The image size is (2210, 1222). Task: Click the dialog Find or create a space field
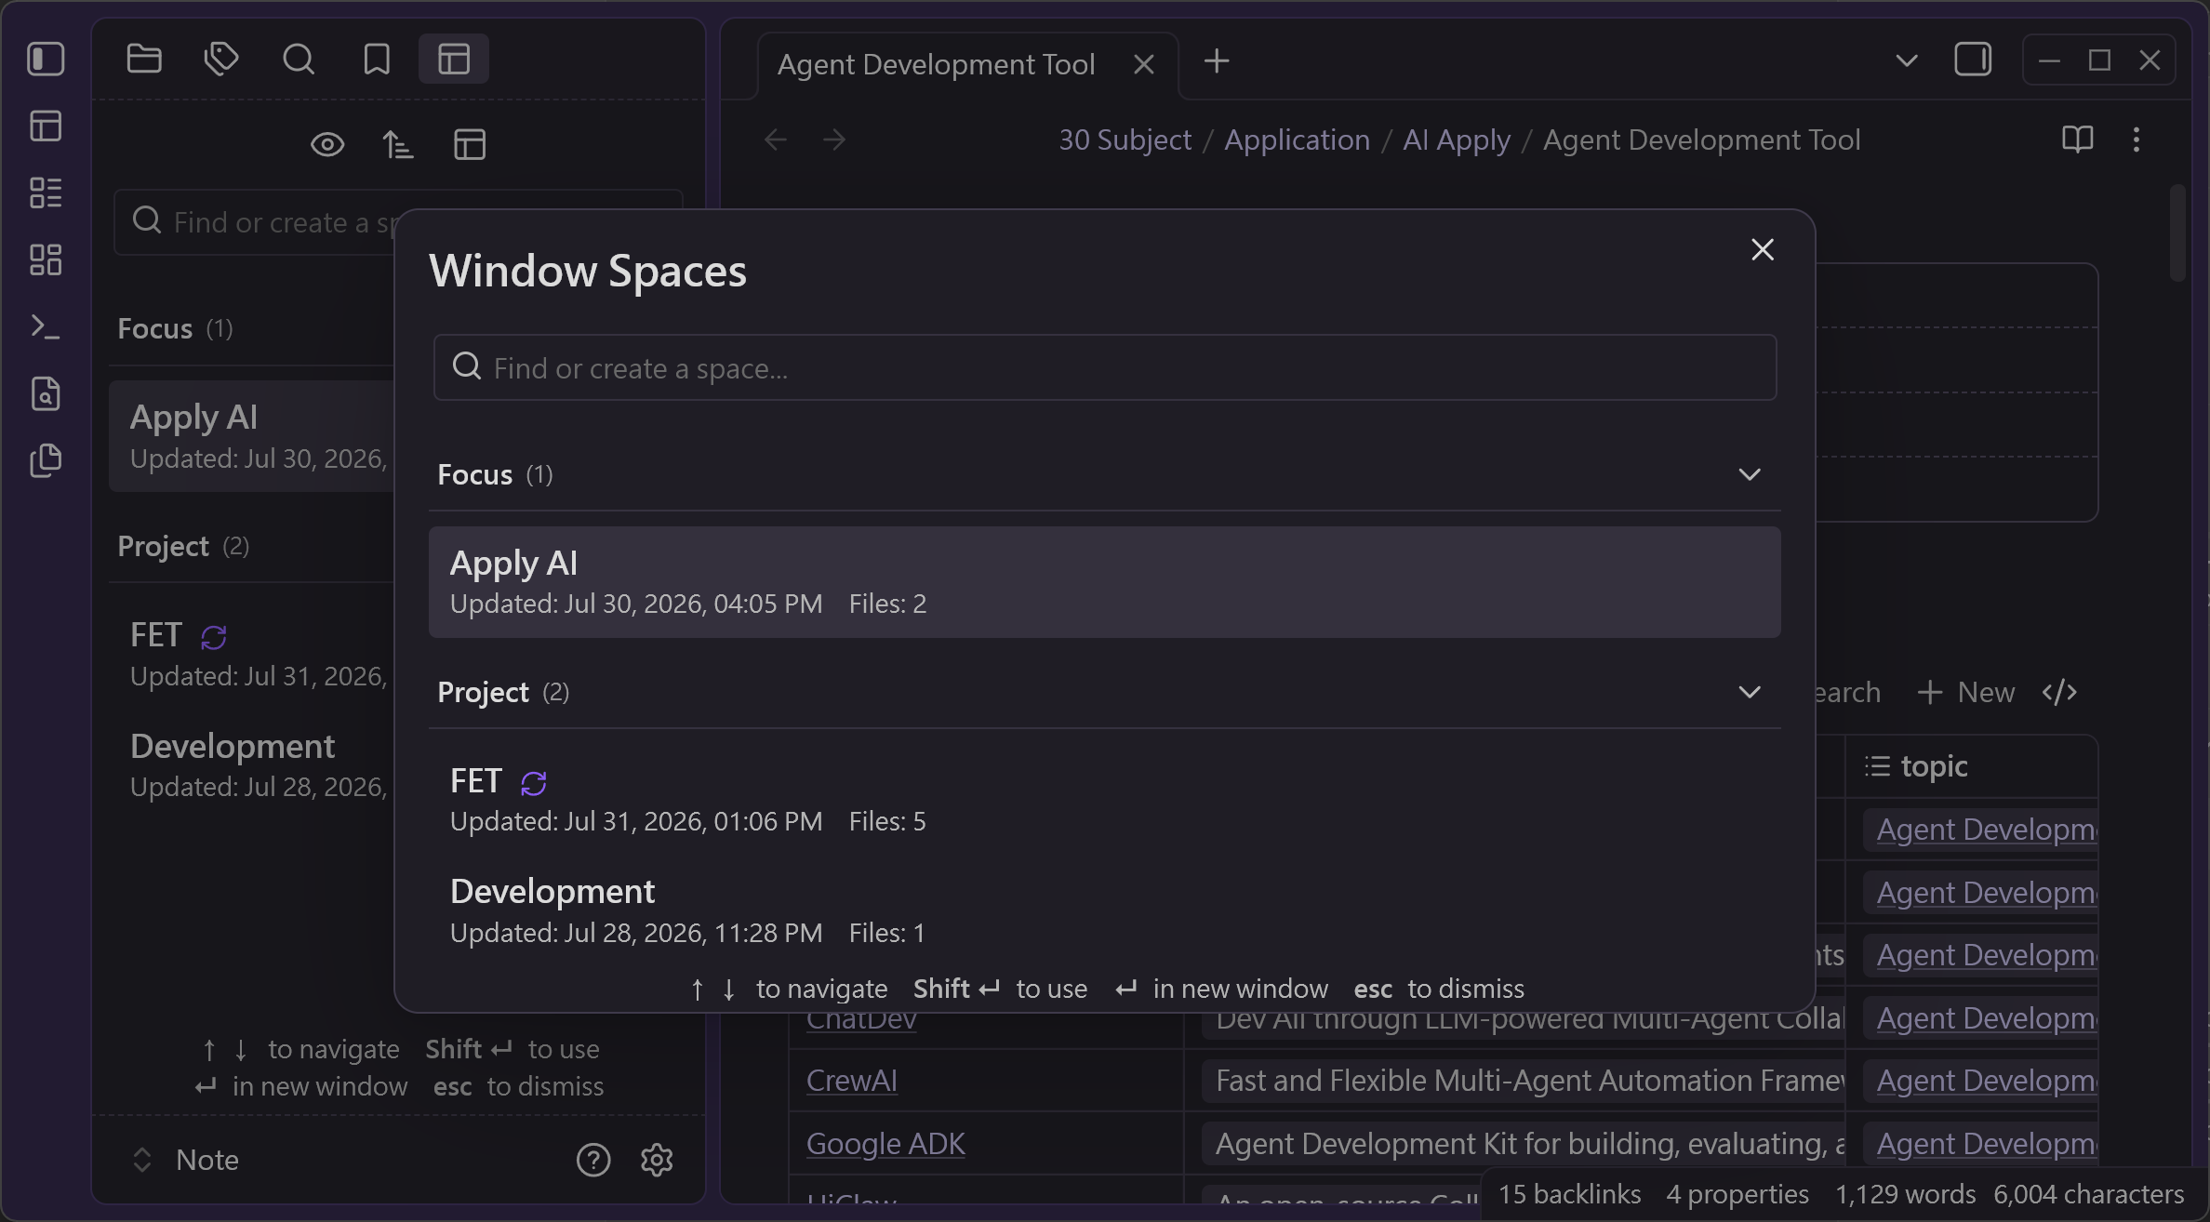(1105, 367)
